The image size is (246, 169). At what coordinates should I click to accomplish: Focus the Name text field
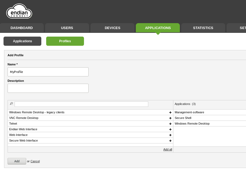(x=48, y=72)
